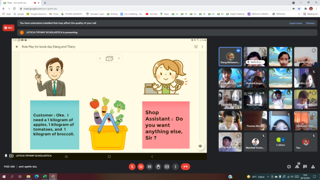Click the Learn more link
This screenshot has width=320, height=180.
(x=295, y=23)
